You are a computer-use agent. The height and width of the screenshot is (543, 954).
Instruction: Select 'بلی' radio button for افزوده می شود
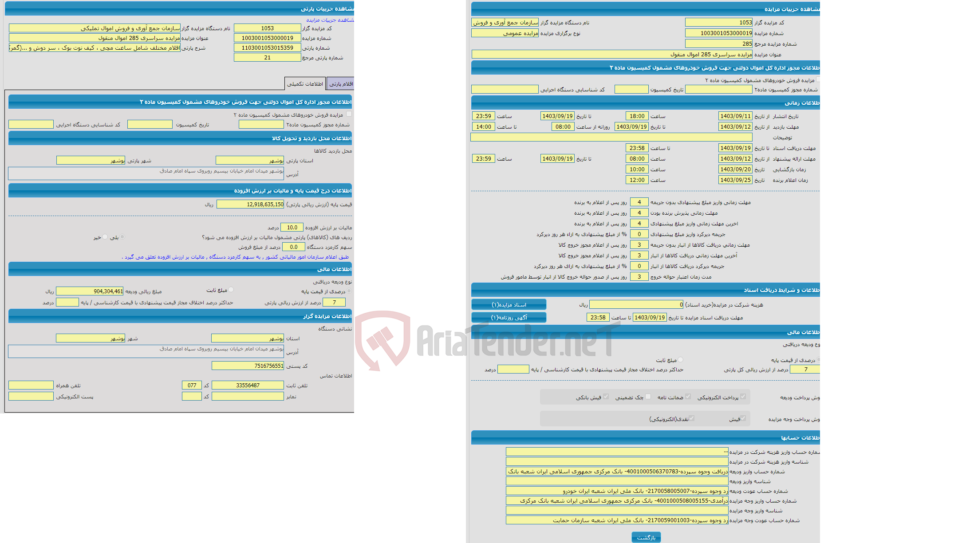tap(134, 238)
